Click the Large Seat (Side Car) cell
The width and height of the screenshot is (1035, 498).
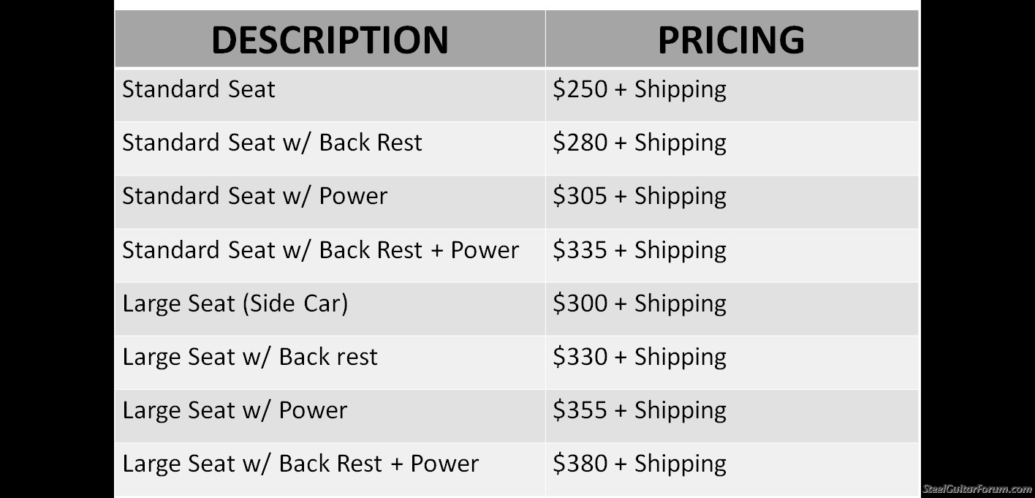pyautogui.click(x=235, y=303)
